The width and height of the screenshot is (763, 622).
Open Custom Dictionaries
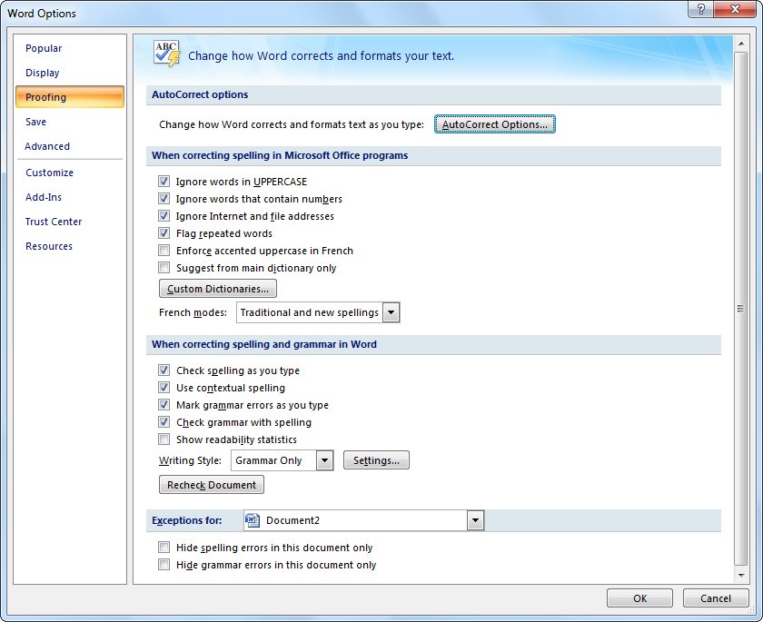217,289
